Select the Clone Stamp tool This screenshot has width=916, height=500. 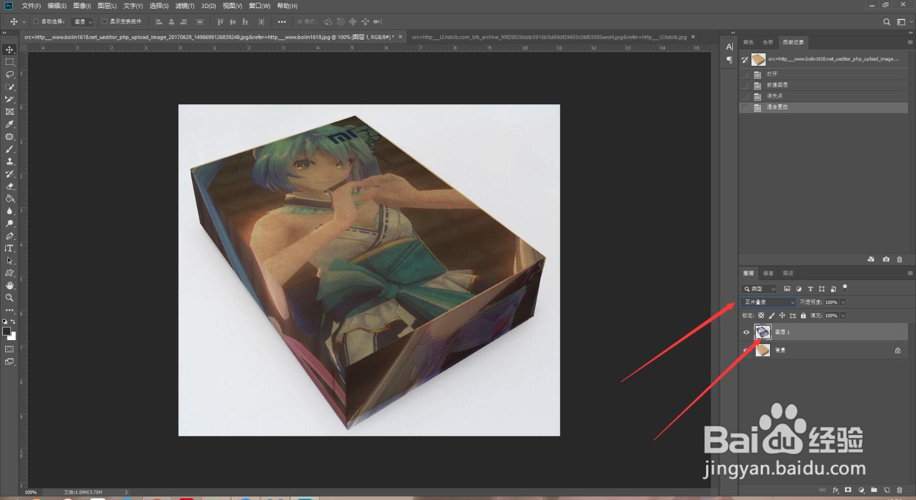click(x=10, y=162)
